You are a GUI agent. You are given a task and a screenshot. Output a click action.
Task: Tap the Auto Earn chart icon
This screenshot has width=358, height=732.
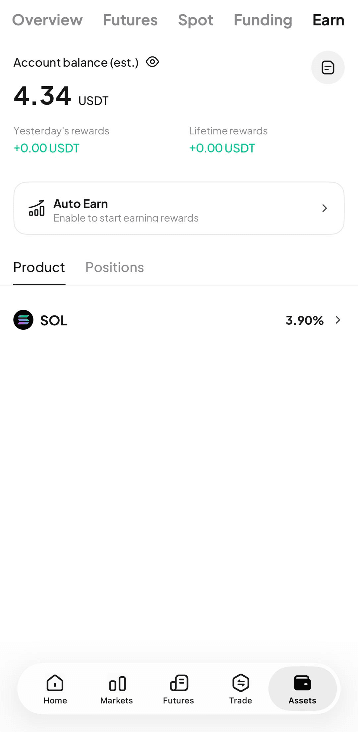(36, 208)
